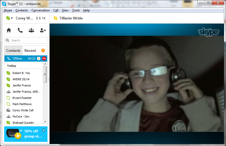Click the MyCore - Dev group icon
The width and height of the screenshot is (226, 146).
coord(9,116)
